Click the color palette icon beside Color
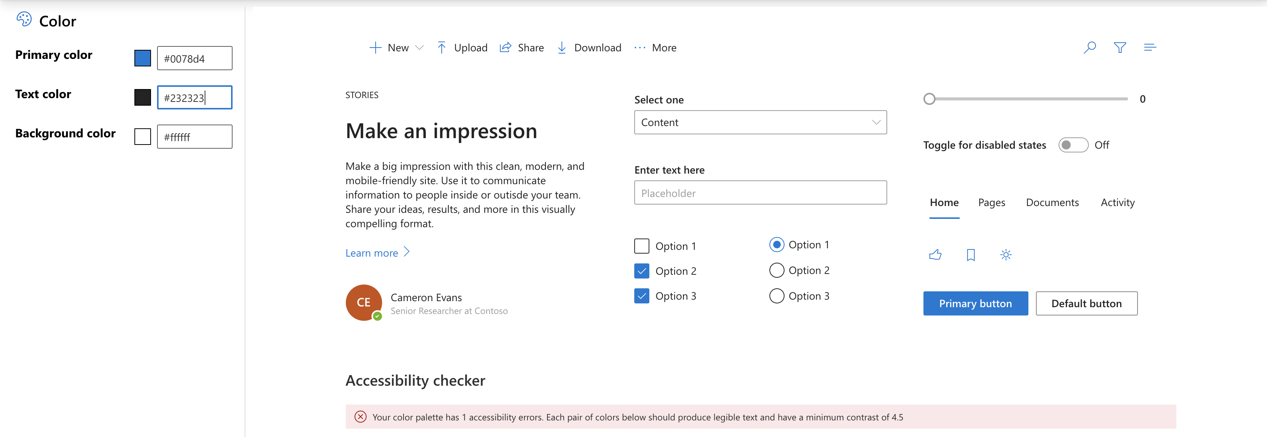1267x437 pixels. 24,20
